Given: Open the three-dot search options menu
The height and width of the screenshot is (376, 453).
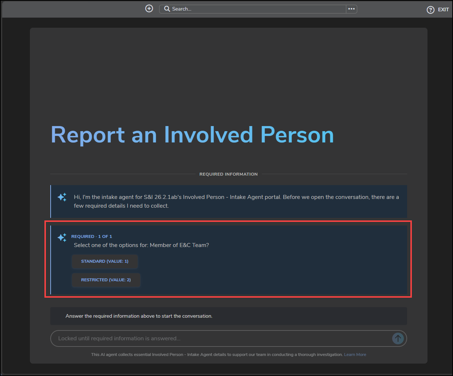Looking at the screenshot, I should [351, 9].
